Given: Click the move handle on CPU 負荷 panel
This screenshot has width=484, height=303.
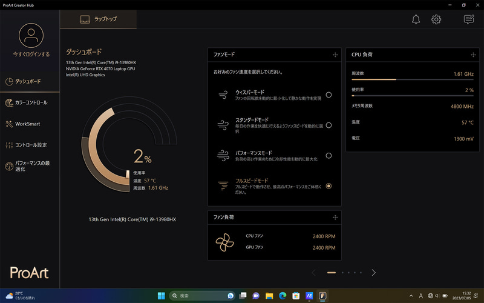Looking at the screenshot, I should pyautogui.click(x=473, y=55).
